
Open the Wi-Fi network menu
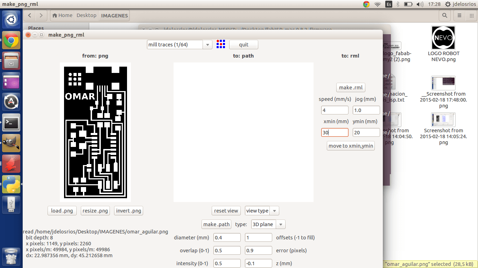[377, 4]
